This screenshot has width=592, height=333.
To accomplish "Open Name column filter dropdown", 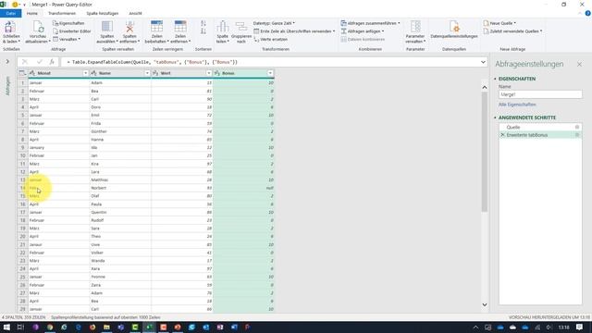I will [x=147, y=73].
